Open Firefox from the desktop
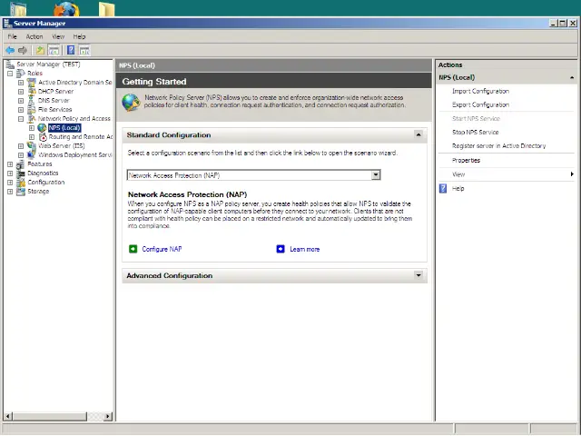This screenshot has height=436, width=581. point(66,9)
